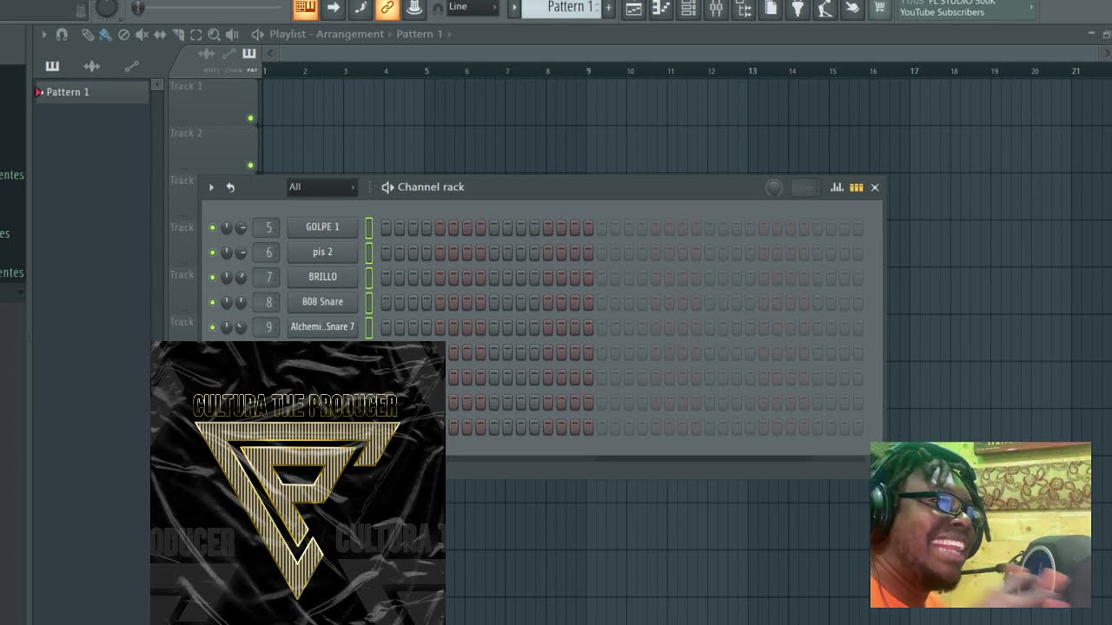Mute the Alchemi..Snare 7 channel
The height and width of the screenshot is (625, 1112).
(212, 327)
